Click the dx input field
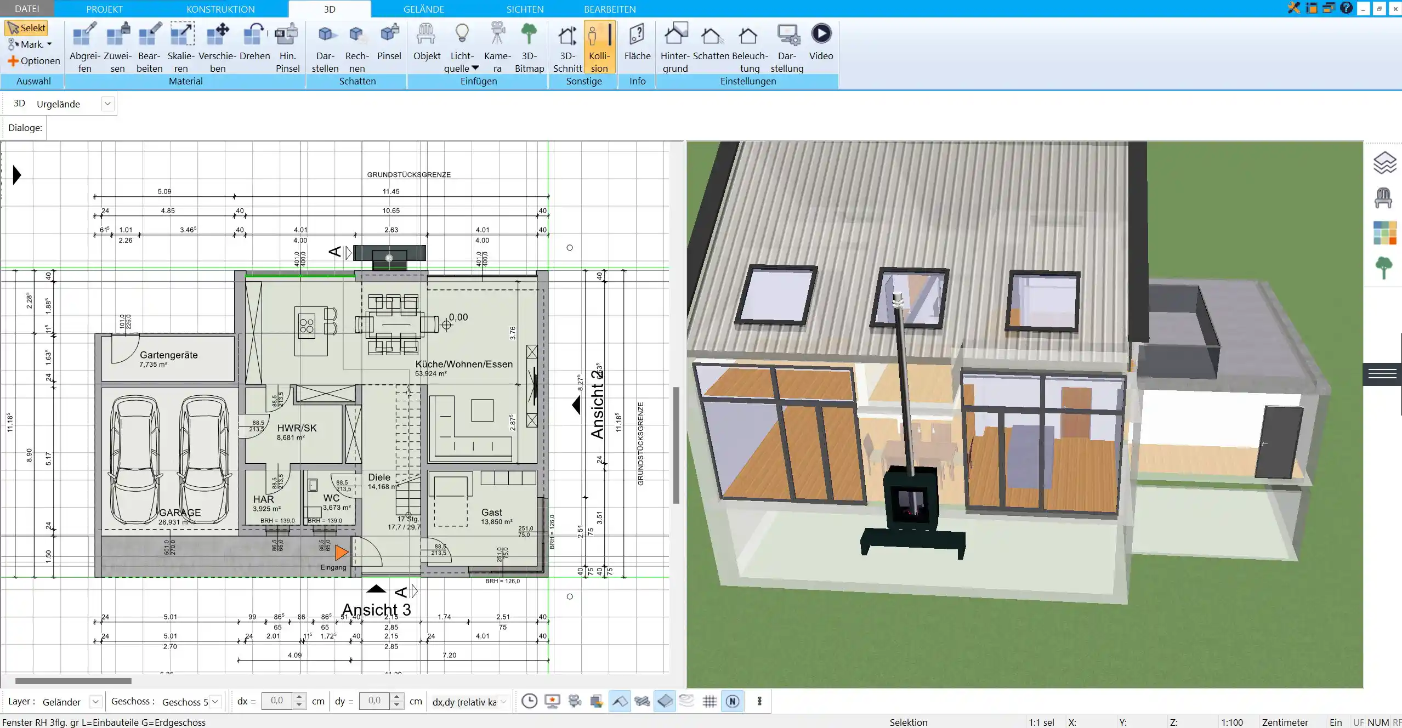 point(277,701)
